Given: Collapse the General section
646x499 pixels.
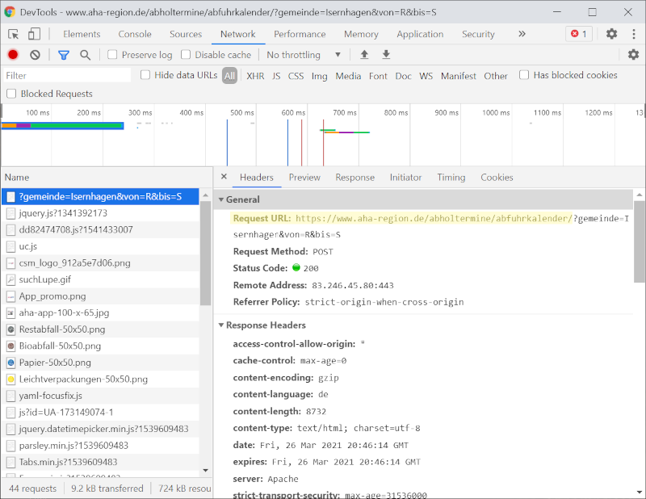Looking at the screenshot, I should 221,199.
